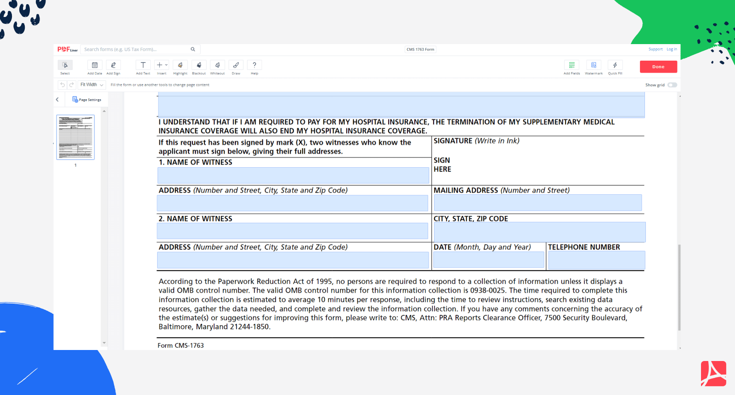Click the second witness Address field

tap(293, 260)
